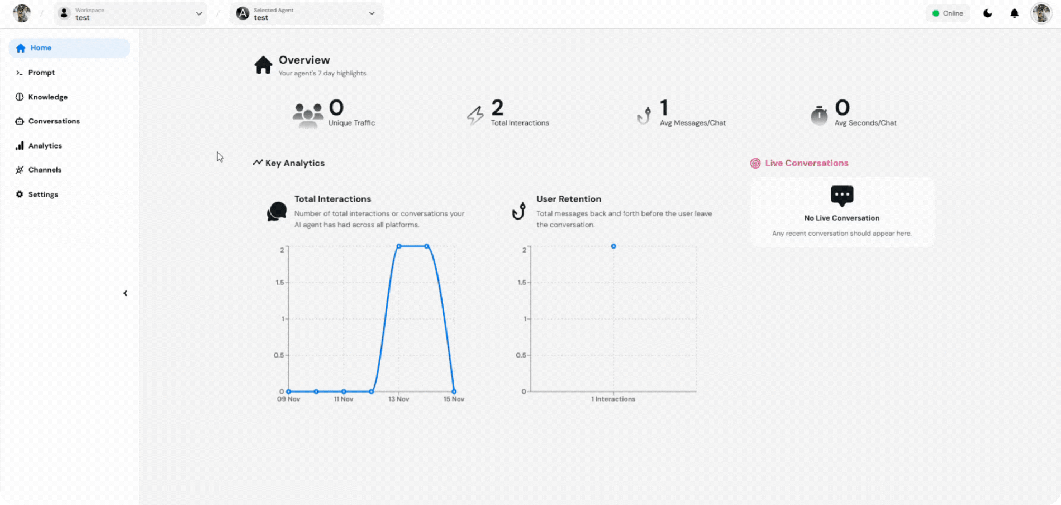Viewport: 1061px width, 505px height.
Task: Click the Avg Seconds/Chat stopwatch icon
Action: click(819, 115)
